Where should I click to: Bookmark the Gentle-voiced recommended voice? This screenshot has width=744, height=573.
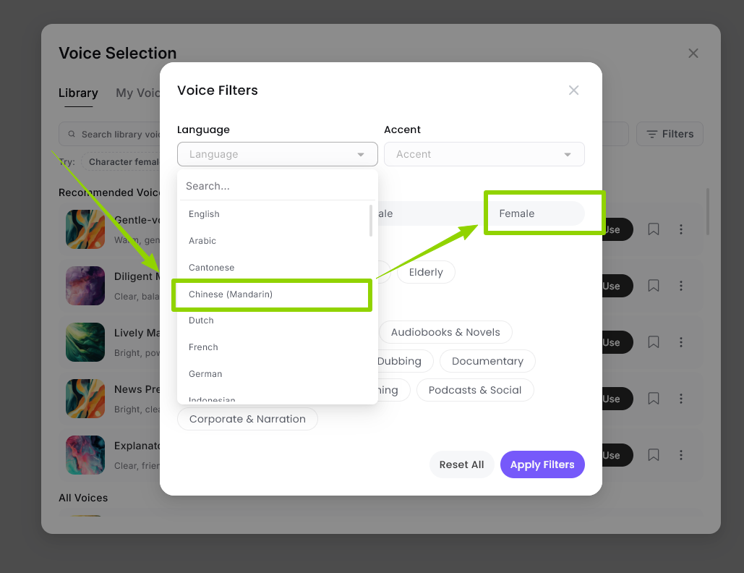[654, 229]
